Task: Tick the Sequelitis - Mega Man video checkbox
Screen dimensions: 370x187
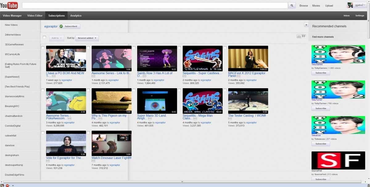Action: coord(179,90)
